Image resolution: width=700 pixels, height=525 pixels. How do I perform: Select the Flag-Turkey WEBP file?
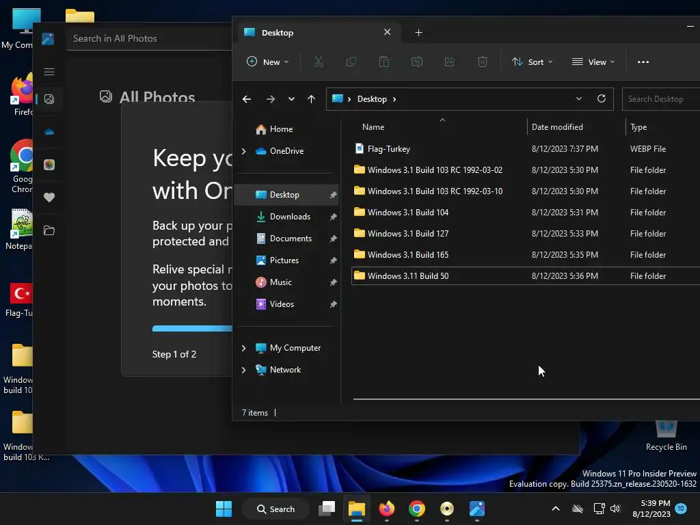[526, 148]
